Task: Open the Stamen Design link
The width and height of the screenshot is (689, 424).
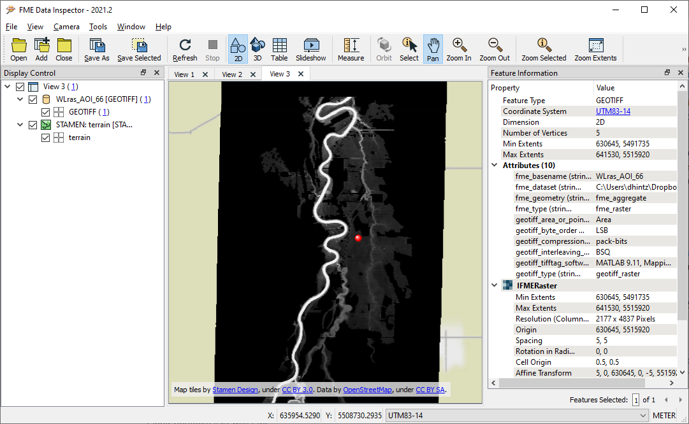Action: coord(235,390)
